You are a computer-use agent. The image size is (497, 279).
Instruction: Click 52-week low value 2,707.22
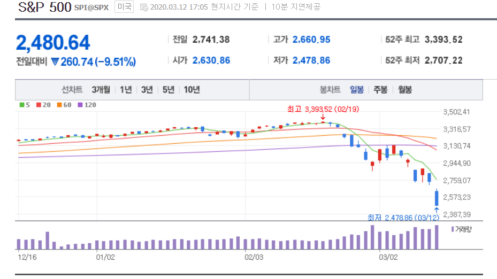444,60
